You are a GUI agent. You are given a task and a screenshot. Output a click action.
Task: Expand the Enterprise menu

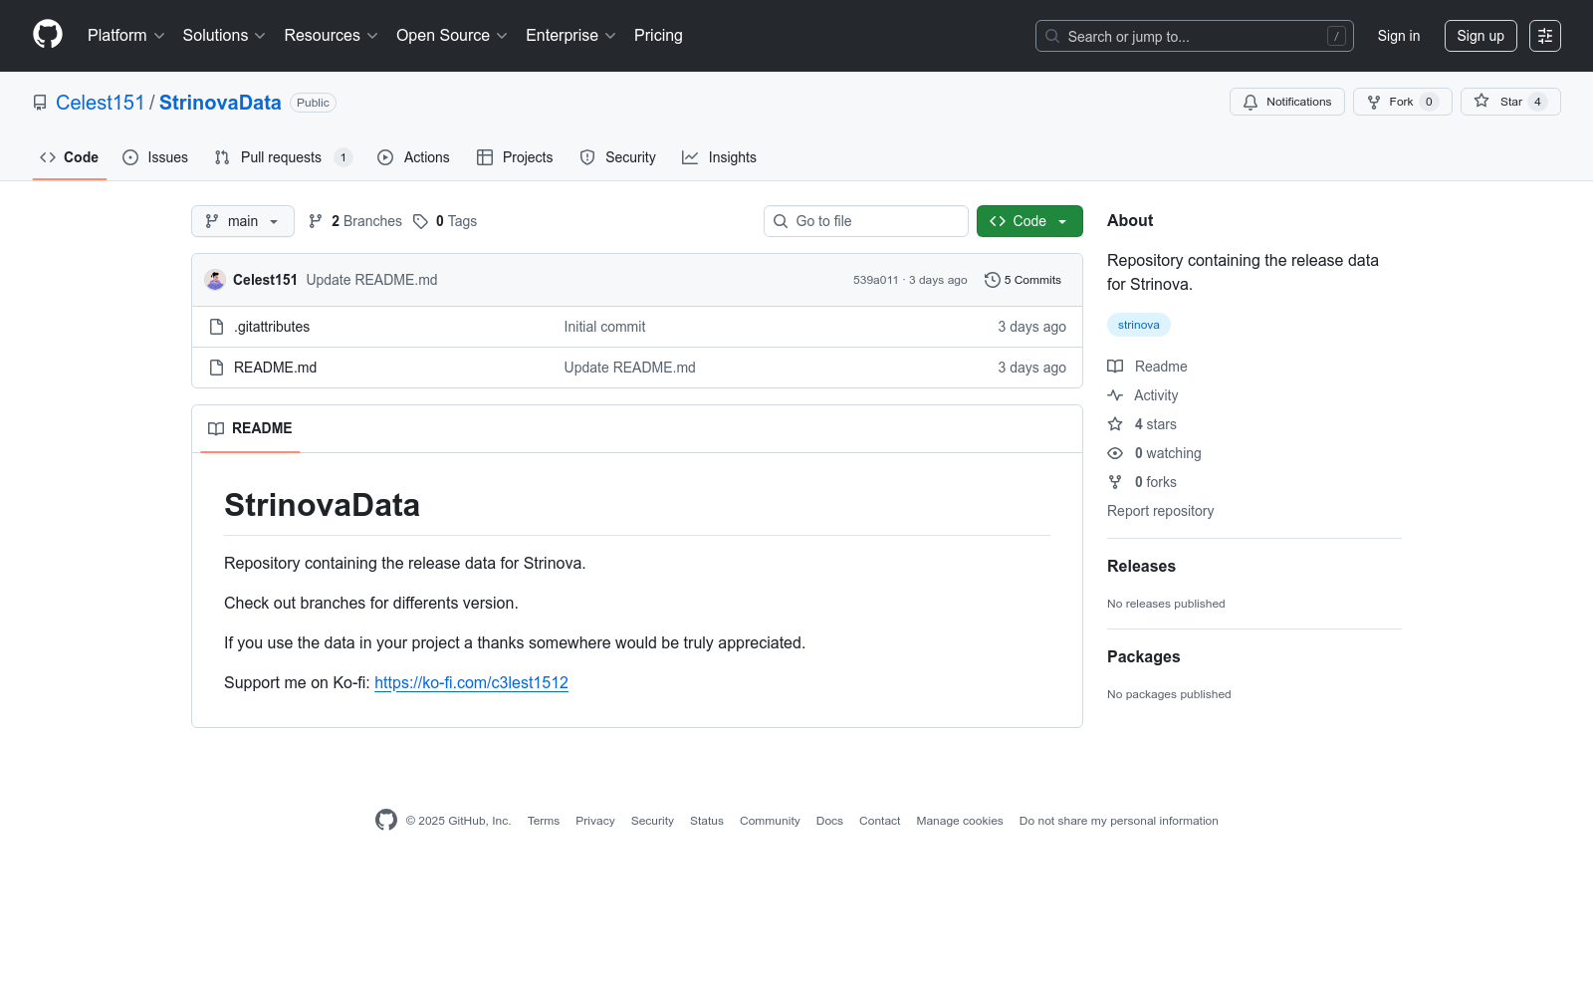(571, 36)
